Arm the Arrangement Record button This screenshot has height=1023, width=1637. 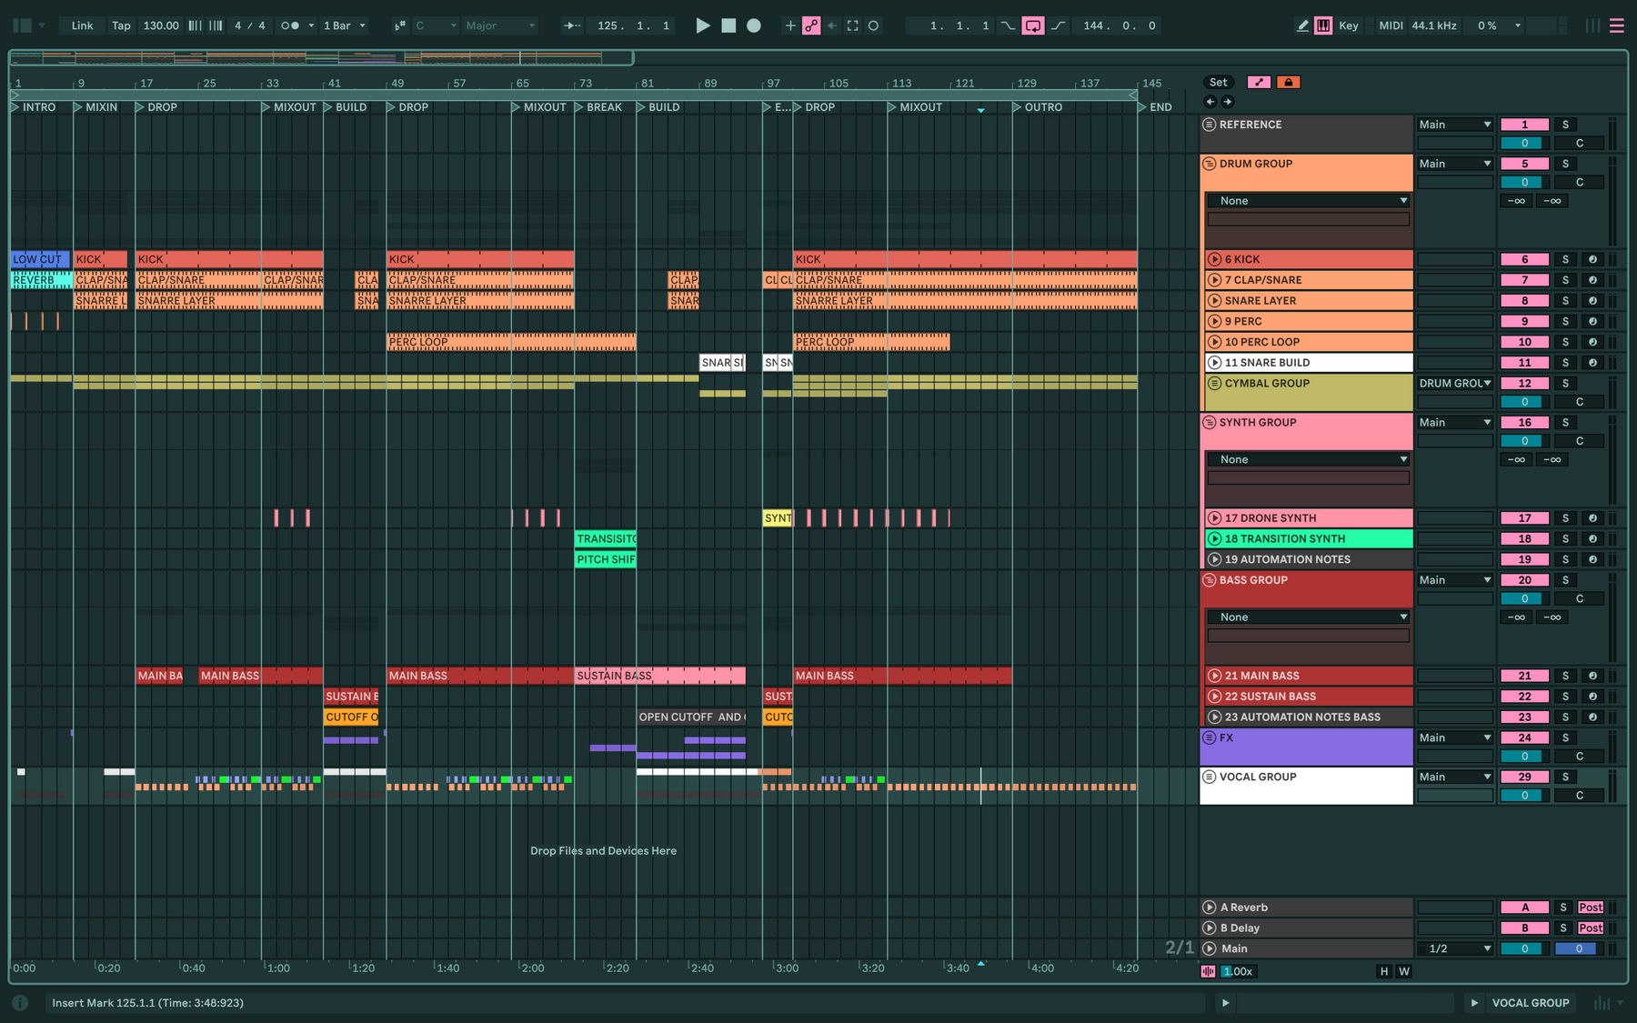click(x=754, y=25)
